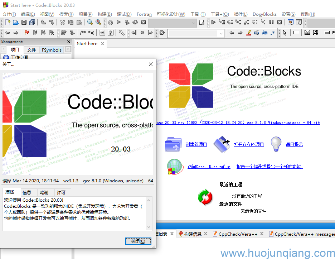Start debugging with the Debug/Continue icon
This screenshot has height=259, width=335.
213,22
